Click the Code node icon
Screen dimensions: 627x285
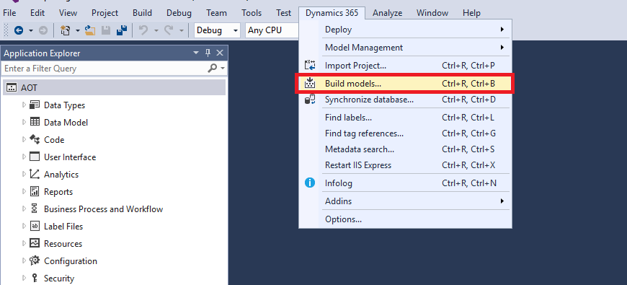coord(35,139)
